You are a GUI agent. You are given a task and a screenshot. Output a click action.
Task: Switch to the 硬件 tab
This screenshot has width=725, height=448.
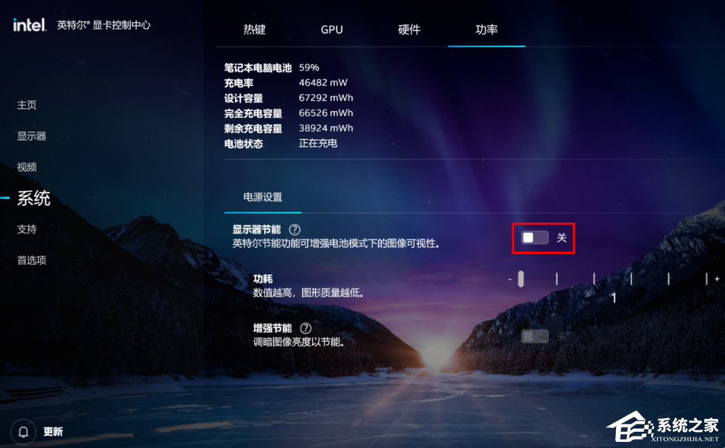click(409, 30)
